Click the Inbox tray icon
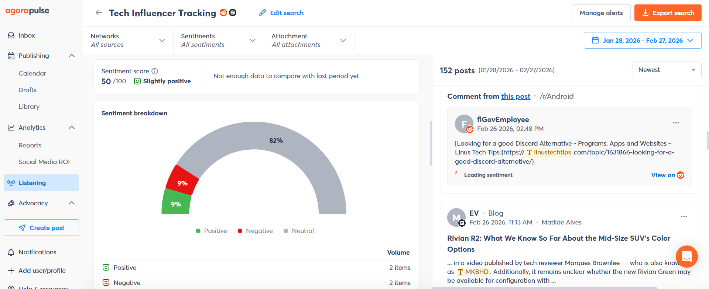Image resolution: width=709 pixels, height=289 pixels. pos(11,35)
